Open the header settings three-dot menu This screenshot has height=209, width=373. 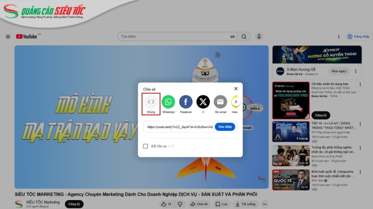click(338, 36)
